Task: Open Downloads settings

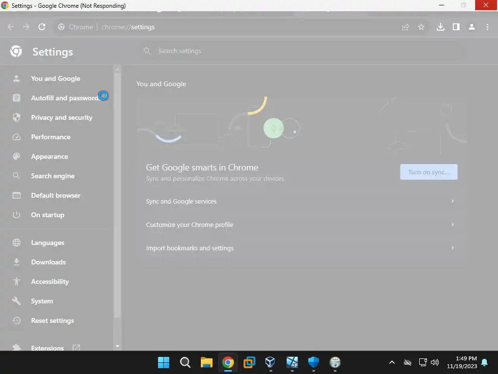Action: click(48, 262)
